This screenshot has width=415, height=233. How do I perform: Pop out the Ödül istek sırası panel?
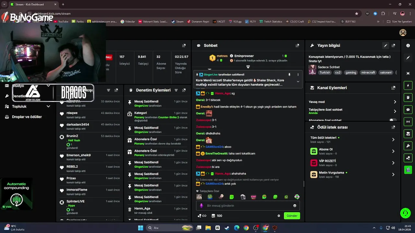click(x=393, y=127)
